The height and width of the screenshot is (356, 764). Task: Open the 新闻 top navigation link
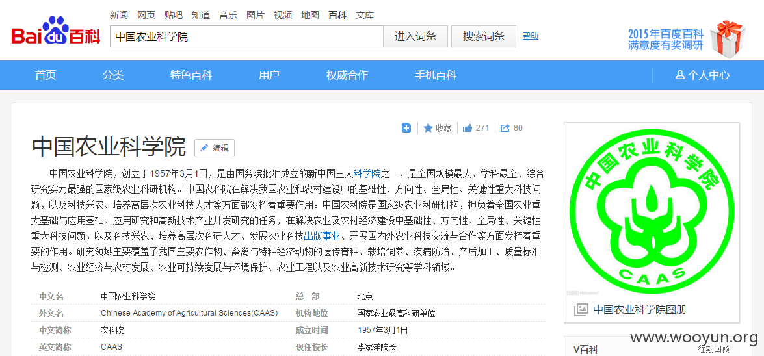tap(119, 14)
